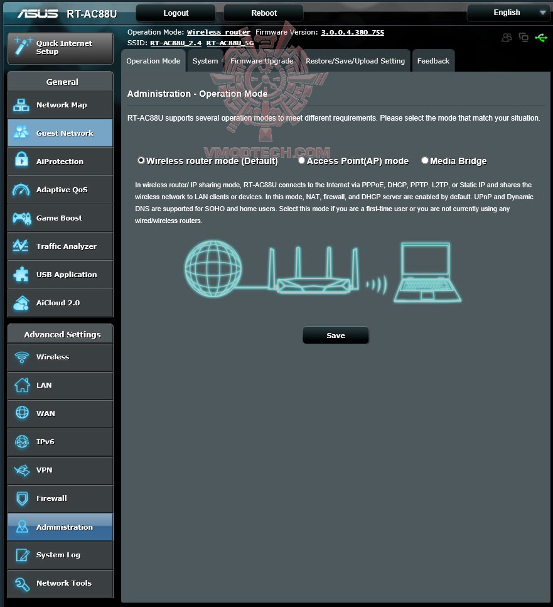
Task: Click the Adaptive QoS gauge icon
Action: pyautogui.click(x=21, y=189)
